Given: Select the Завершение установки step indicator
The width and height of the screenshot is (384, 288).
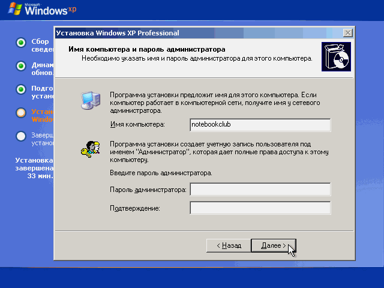Looking at the screenshot, I should [21, 136].
